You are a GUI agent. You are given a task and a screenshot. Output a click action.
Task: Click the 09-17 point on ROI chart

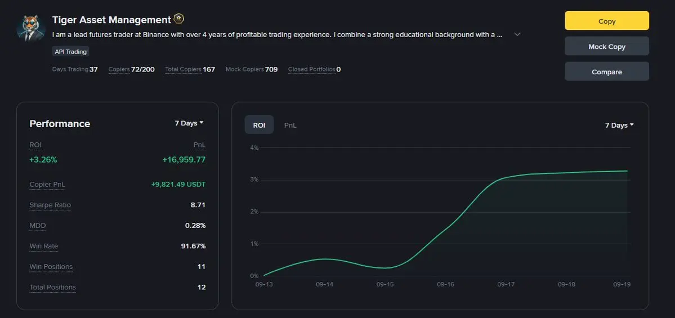[x=506, y=177]
